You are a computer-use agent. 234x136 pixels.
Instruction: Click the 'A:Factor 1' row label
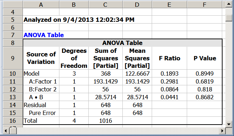click(43, 81)
